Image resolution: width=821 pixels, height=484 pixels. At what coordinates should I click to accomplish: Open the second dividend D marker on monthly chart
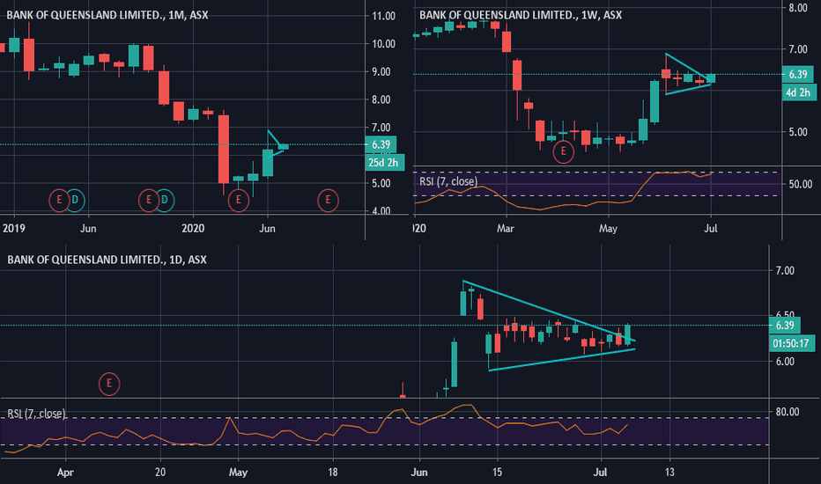(165, 200)
